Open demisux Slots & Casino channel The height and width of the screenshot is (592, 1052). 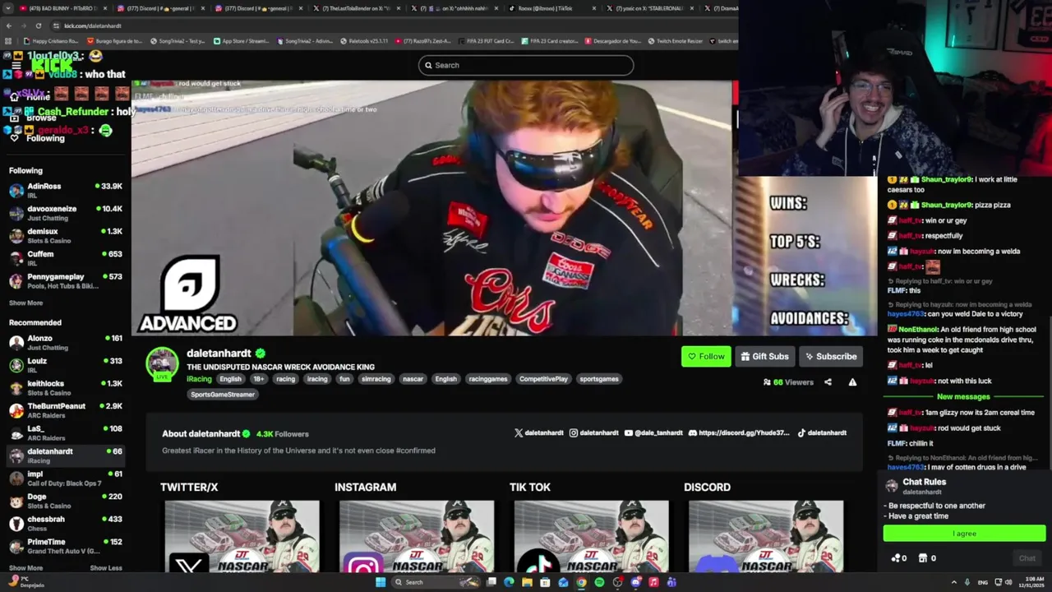click(66, 236)
